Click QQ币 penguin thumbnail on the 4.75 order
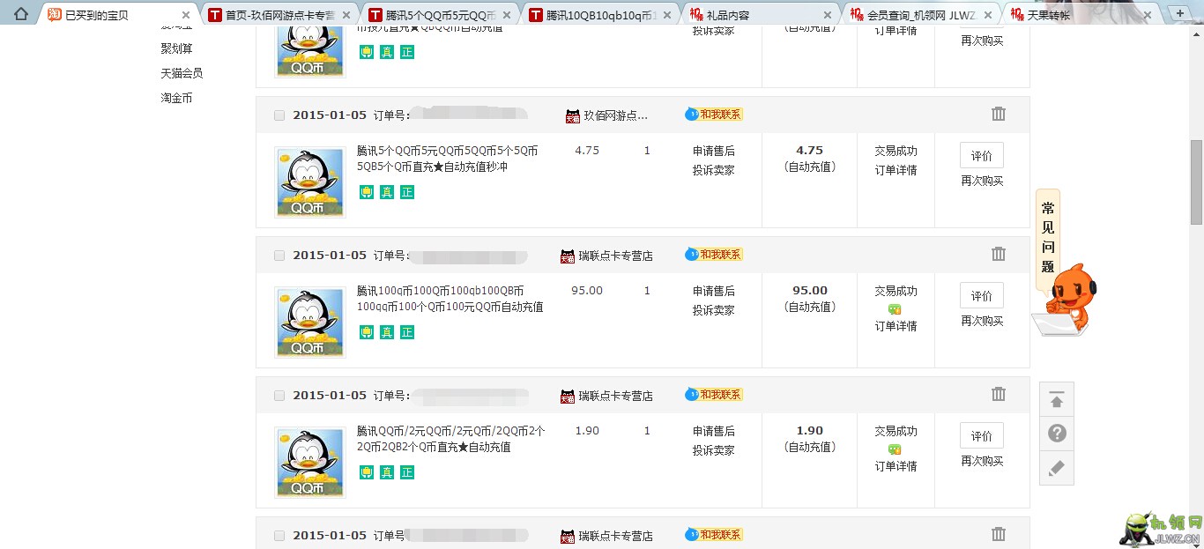 [x=309, y=182]
